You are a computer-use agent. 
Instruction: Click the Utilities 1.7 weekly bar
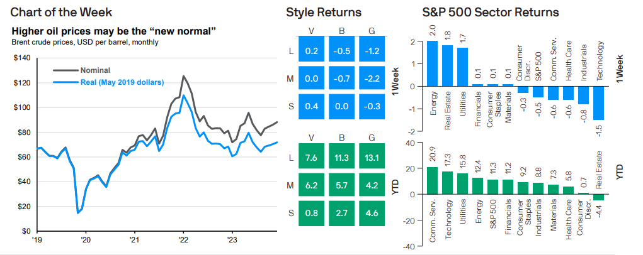[462, 67]
